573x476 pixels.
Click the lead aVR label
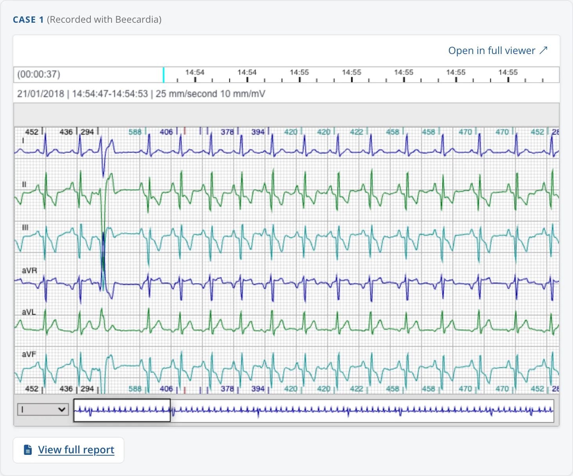pos(29,270)
